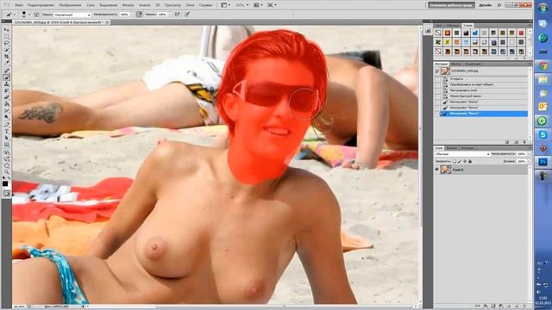Toggle lock all in Layers panel

(470, 161)
